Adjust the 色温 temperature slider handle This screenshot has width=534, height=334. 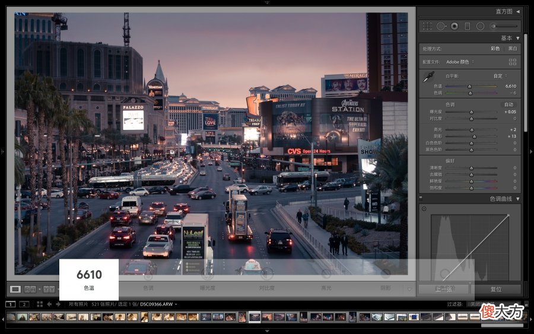(x=470, y=87)
